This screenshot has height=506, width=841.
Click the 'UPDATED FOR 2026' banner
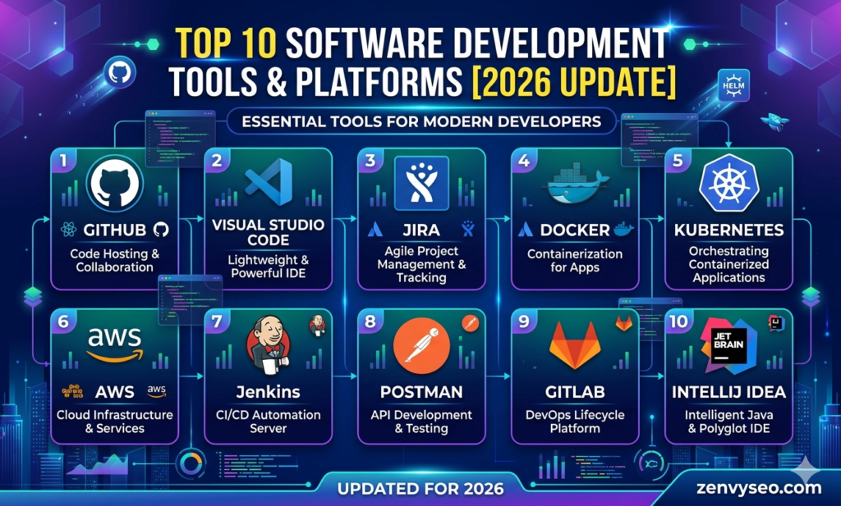pyautogui.click(x=420, y=488)
